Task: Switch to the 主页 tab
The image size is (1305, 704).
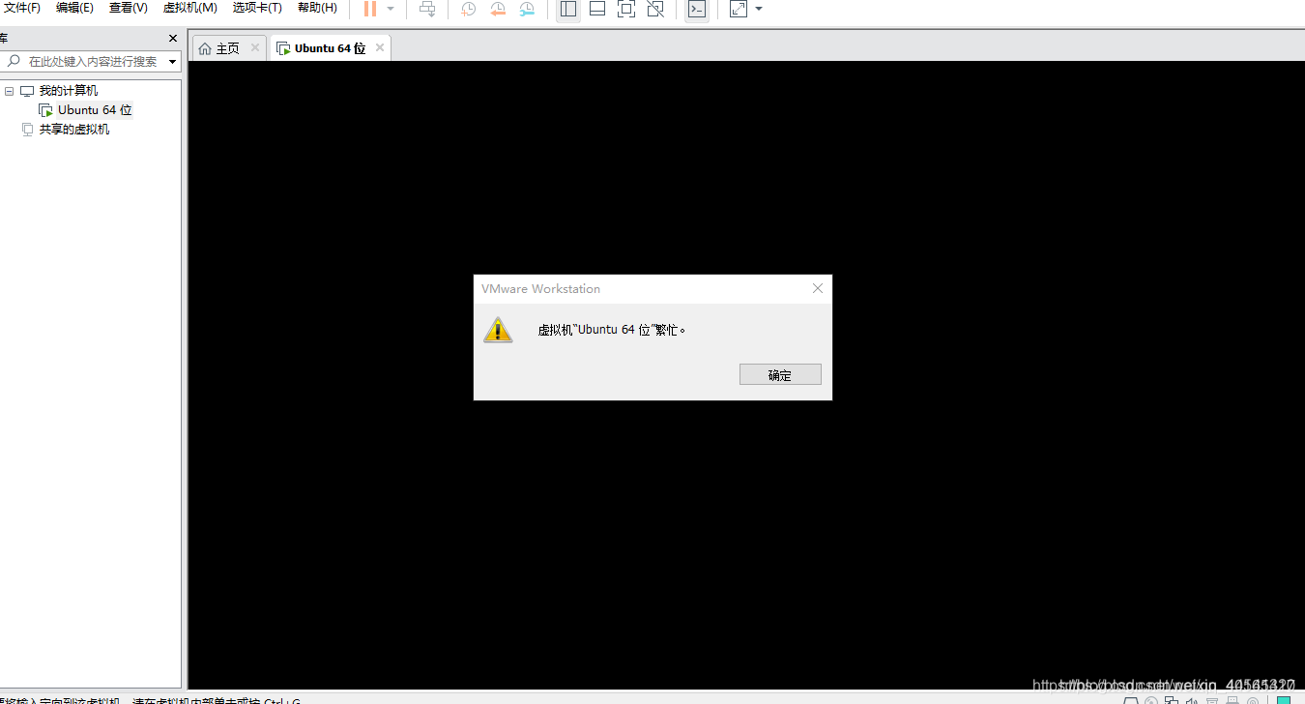Action: click(x=229, y=48)
